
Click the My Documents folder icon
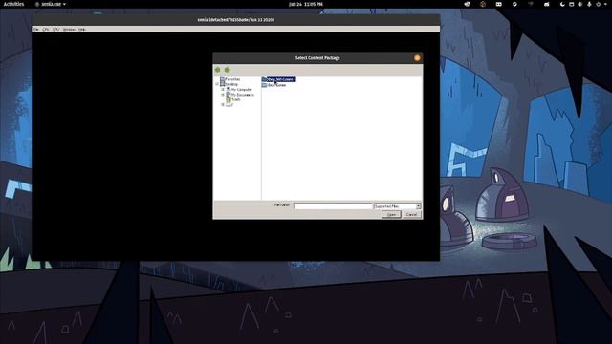(229, 95)
